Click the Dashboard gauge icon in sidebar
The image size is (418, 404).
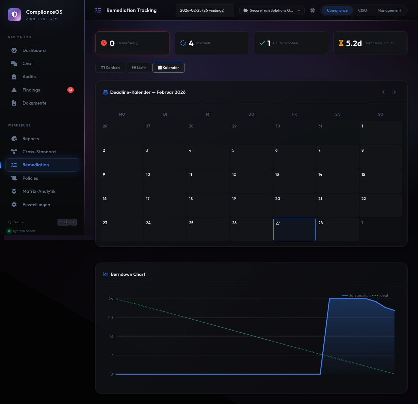[14, 50]
